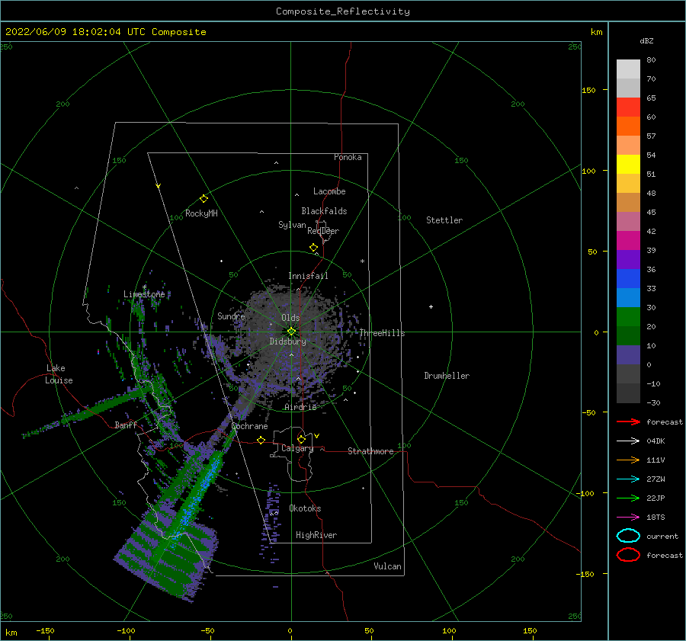Click the Olds city label
Screen dimensions: 686x641
(x=290, y=318)
